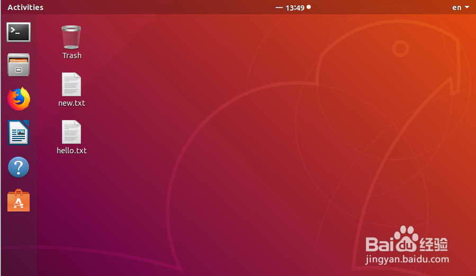Launch the Files manager dock icon
The height and width of the screenshot is (276, 476).
19,65
